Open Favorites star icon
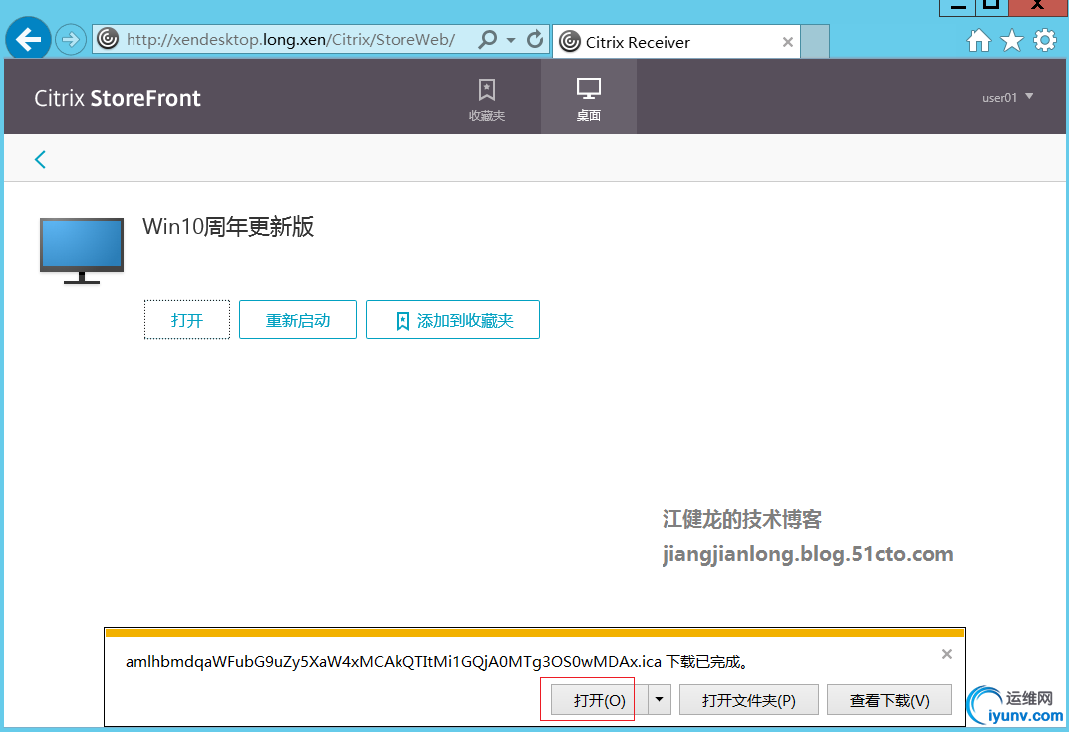 [x=1012, y=41]
